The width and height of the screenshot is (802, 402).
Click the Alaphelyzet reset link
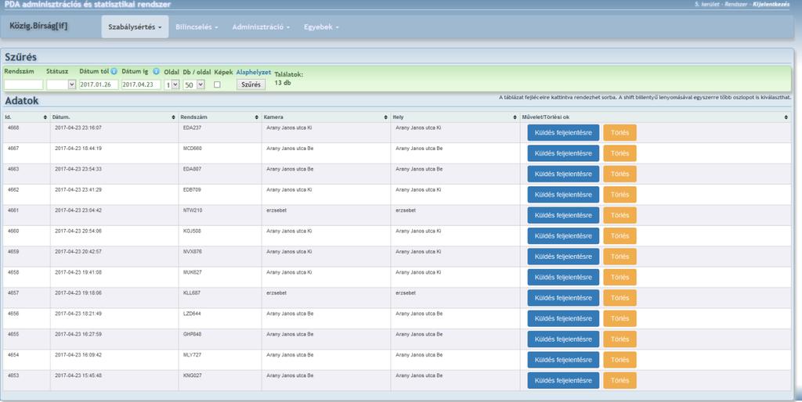point(254,73)
